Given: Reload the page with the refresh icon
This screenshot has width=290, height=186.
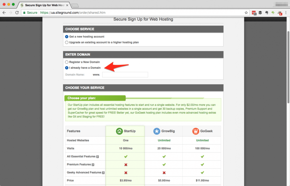Looking at the screenshot, I should click(17, 12).
